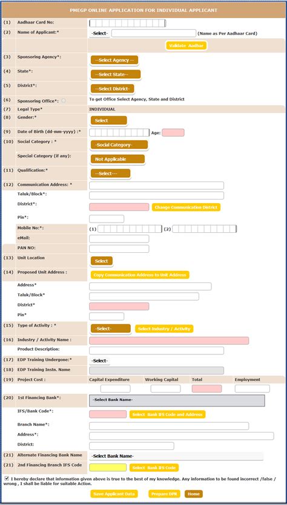Click the Name of Applicant text field

[154, 33]
